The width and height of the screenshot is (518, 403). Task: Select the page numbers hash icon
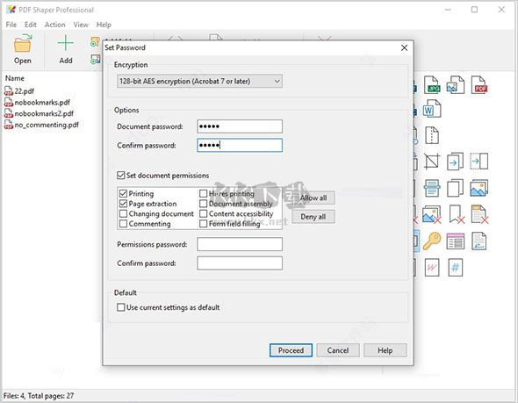pos(456,267)
